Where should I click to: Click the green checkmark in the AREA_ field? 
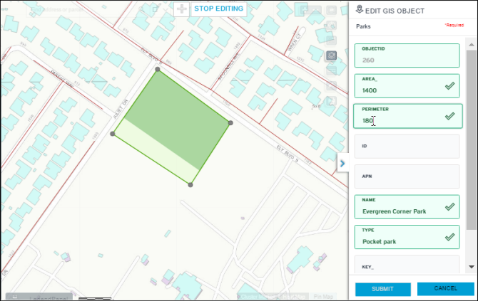click(x=449, y=86)
